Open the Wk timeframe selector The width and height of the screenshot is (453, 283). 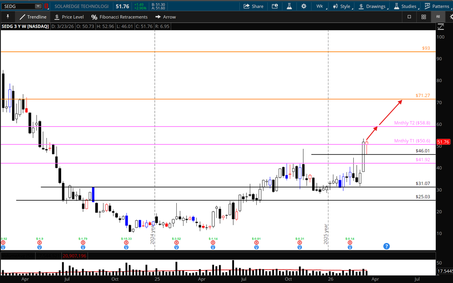point(320,6)
